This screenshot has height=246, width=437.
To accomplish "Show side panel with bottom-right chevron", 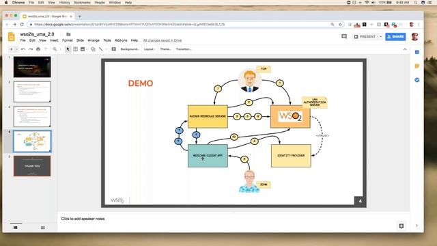I will 417,225.
